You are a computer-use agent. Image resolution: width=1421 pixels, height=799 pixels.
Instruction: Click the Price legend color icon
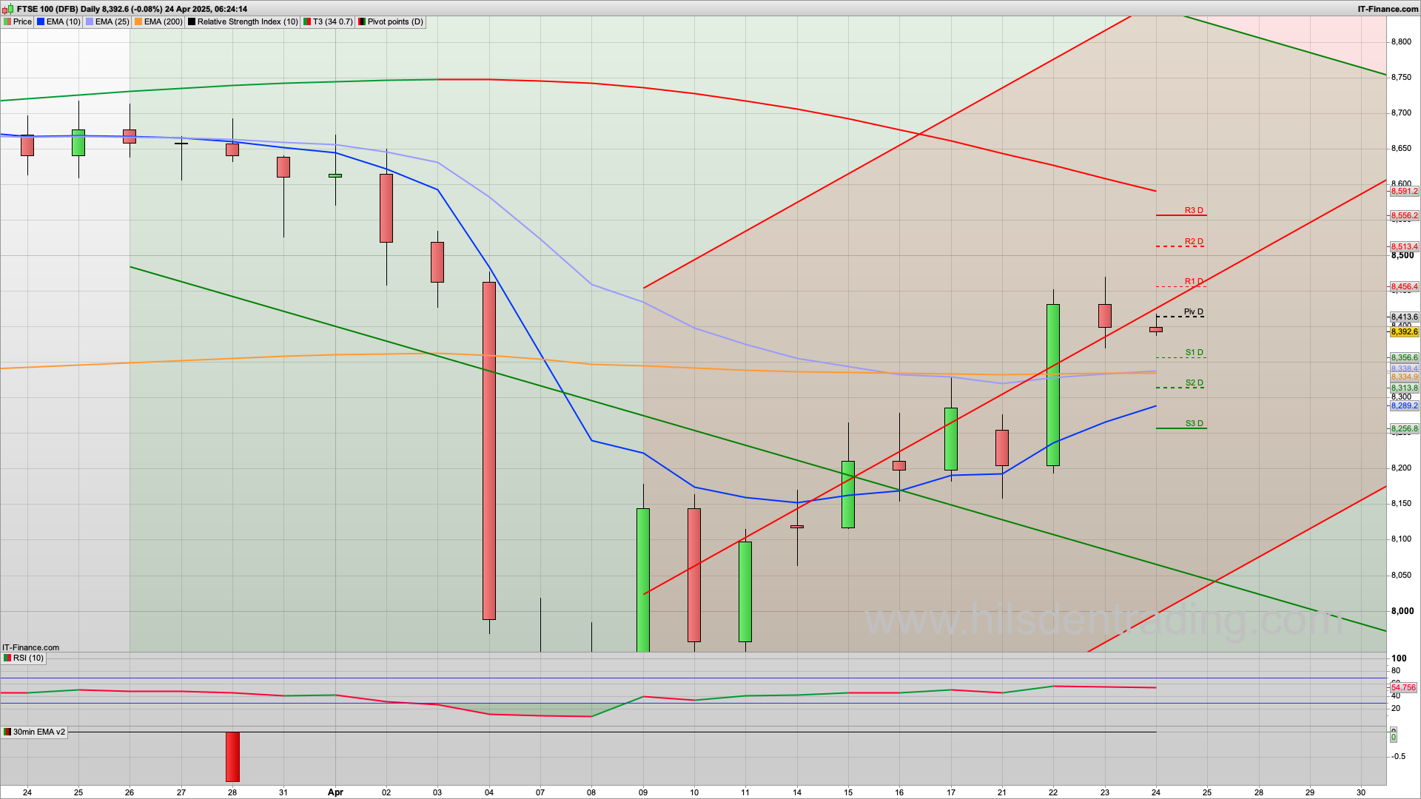click(x=7, y=22)
